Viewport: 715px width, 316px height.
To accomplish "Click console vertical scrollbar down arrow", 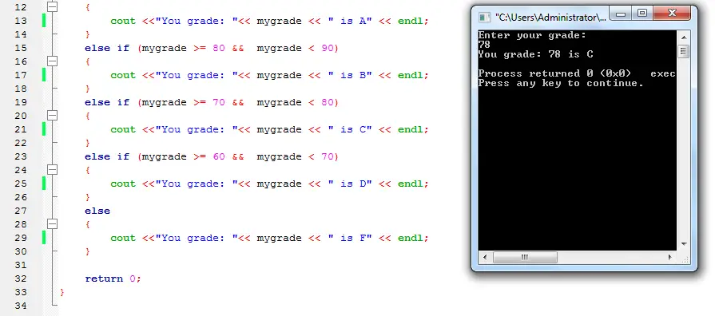I will 684,244.
